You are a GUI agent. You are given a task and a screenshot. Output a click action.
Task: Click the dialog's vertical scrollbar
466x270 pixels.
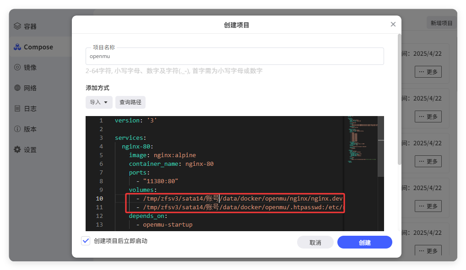pyautogui.click(x=400, y=100)
